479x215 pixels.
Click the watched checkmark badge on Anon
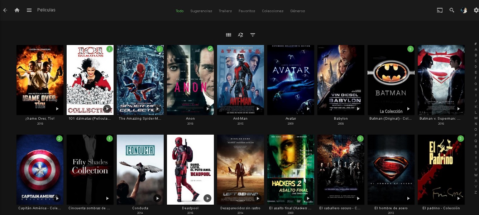[x=210, y=49]
